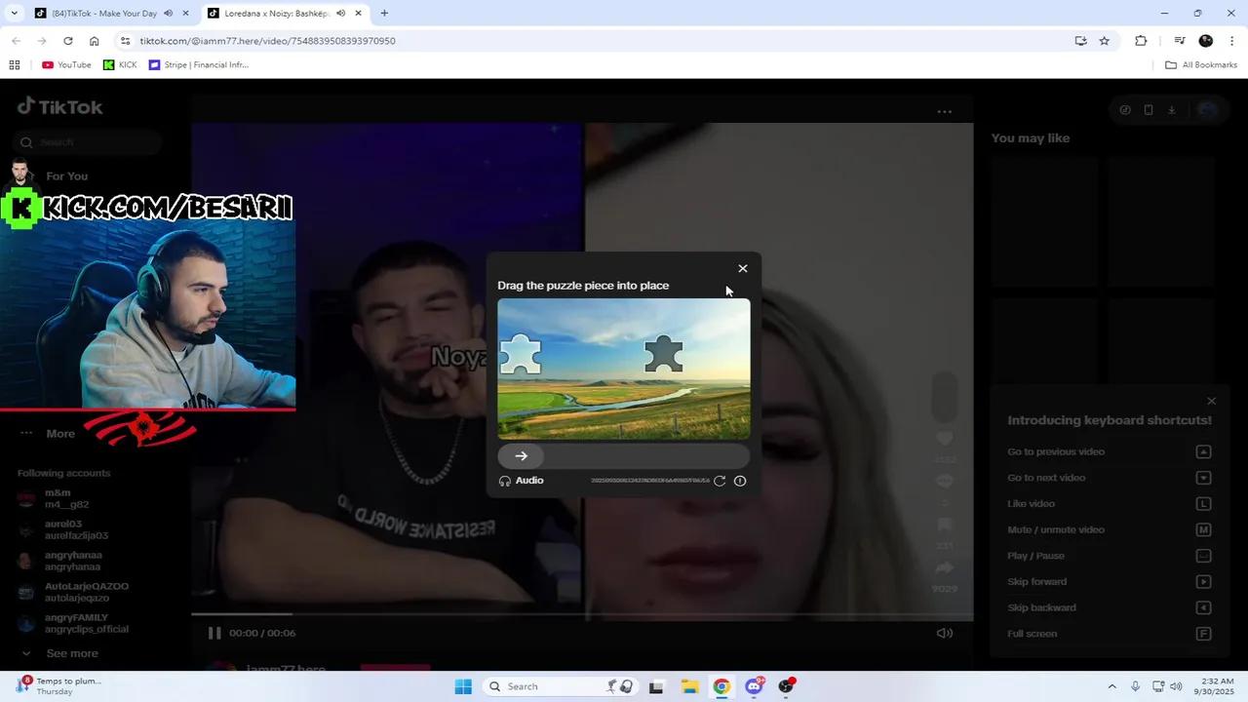Mute audio on Loredana x Noizy tab

point(341,14)
